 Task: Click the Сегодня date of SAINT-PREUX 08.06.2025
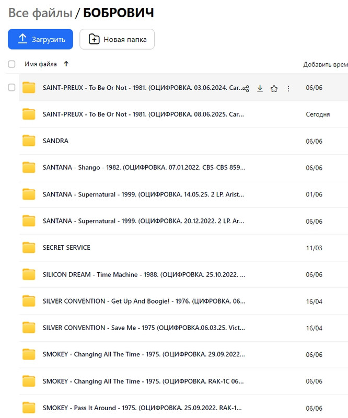[318, 114]
